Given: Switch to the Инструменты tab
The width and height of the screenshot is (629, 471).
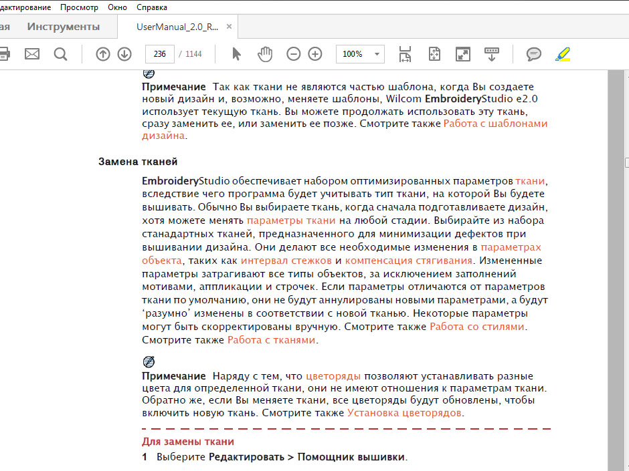Looking at the screenshot, I should click(x=64, y=27).
